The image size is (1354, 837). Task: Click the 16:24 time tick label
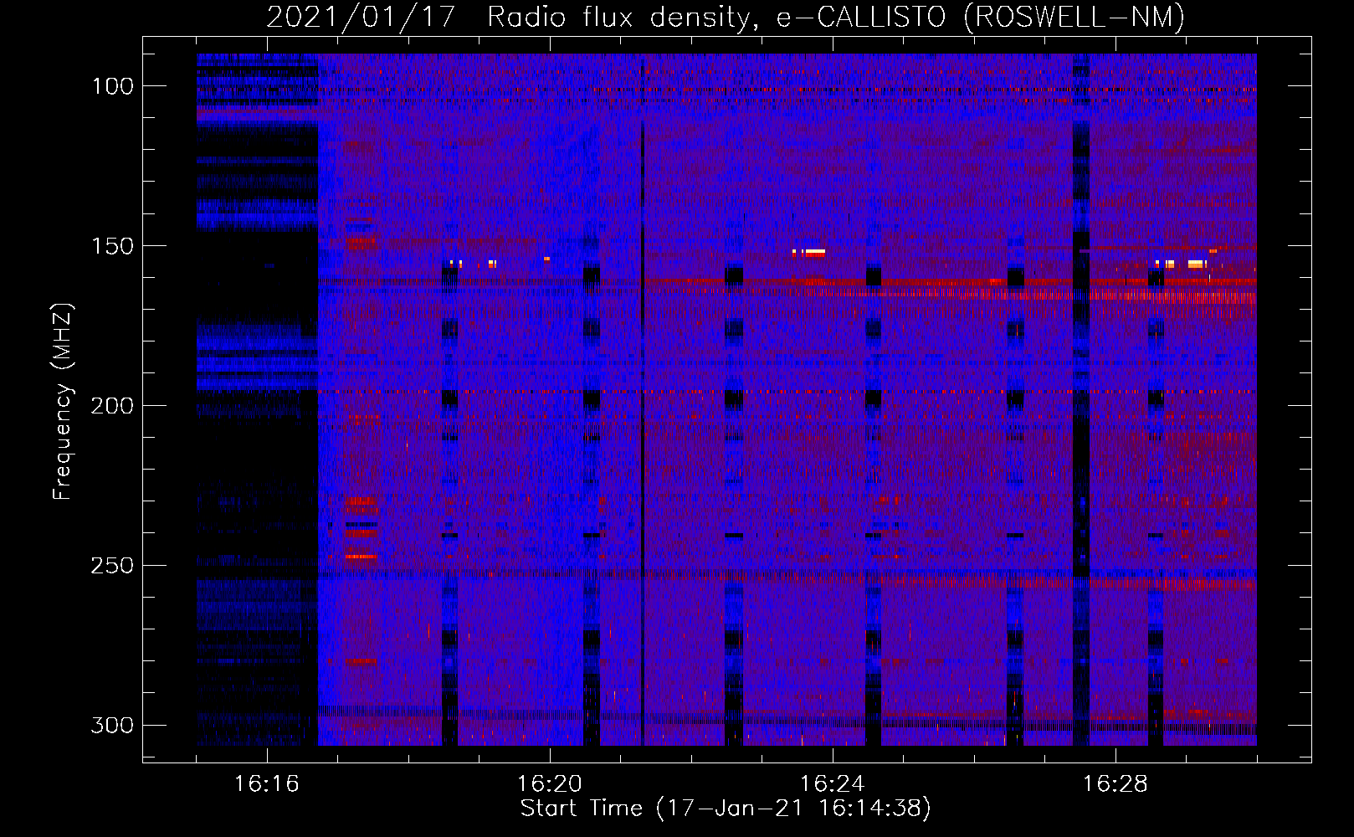point(833,784)
